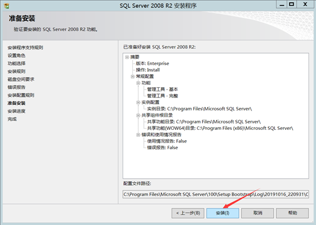Open help via the 帮助 button
316x225 pixels.
pyautogui.click(x=292, y=213)
